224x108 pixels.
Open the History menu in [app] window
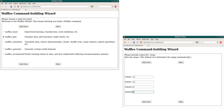pyautogui.click(x=16, y=3)
